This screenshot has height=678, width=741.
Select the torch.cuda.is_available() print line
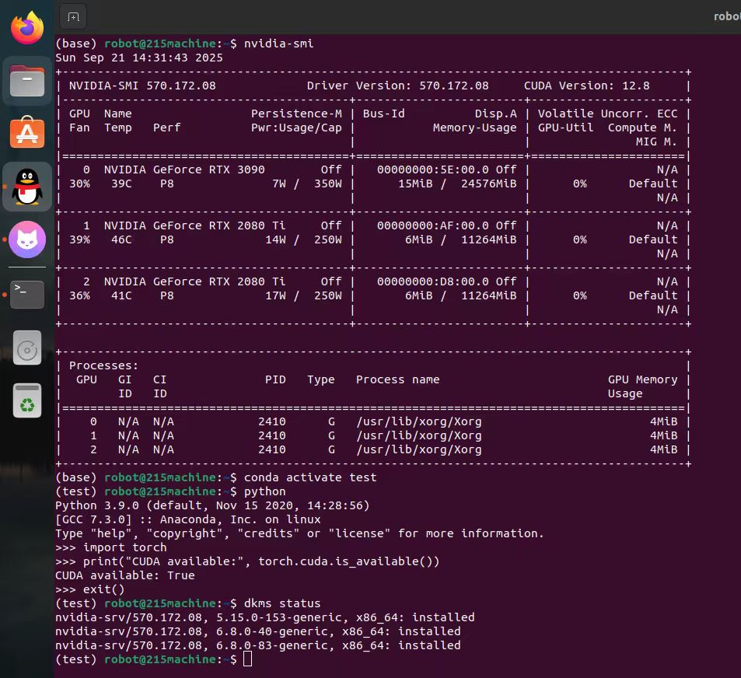(247, 562)
